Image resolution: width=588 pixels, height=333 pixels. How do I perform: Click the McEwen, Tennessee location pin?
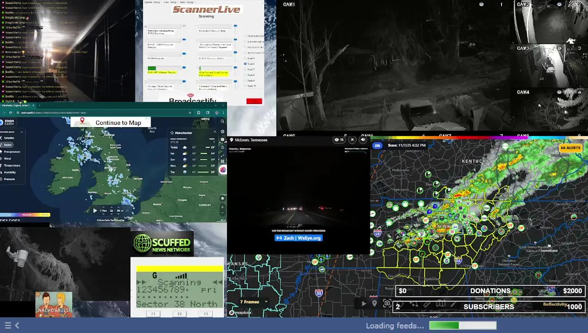pyautogui.click(x=231, y=140)
